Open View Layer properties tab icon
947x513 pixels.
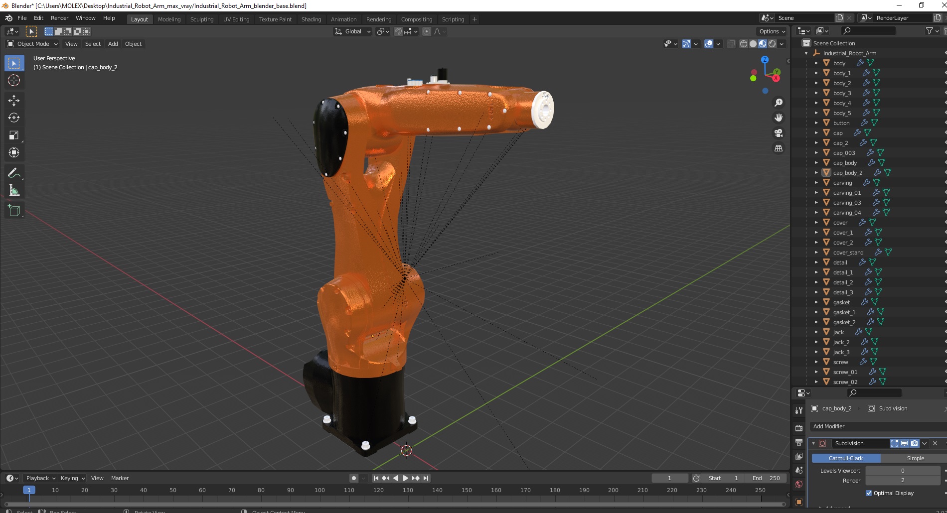(799, 456)
